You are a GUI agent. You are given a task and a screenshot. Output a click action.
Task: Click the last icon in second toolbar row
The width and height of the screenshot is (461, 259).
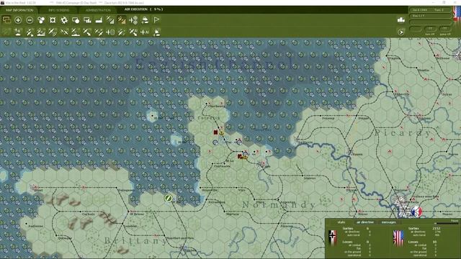(156, 32)
